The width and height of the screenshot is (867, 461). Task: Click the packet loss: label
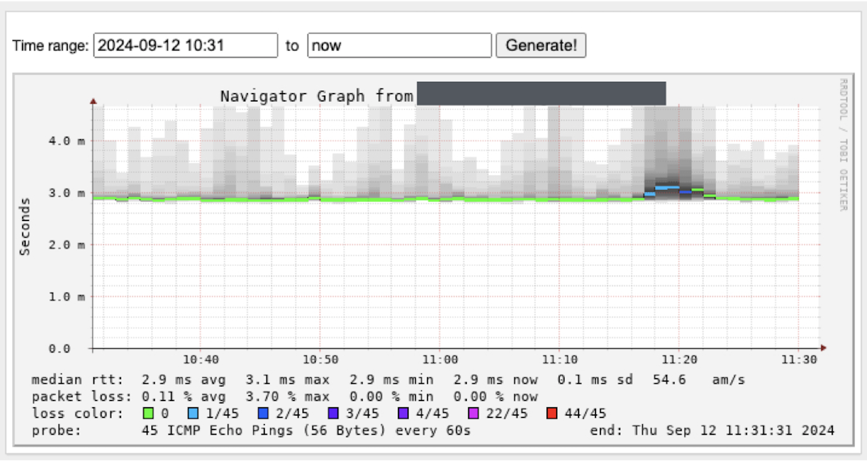(x=81, y=396)
